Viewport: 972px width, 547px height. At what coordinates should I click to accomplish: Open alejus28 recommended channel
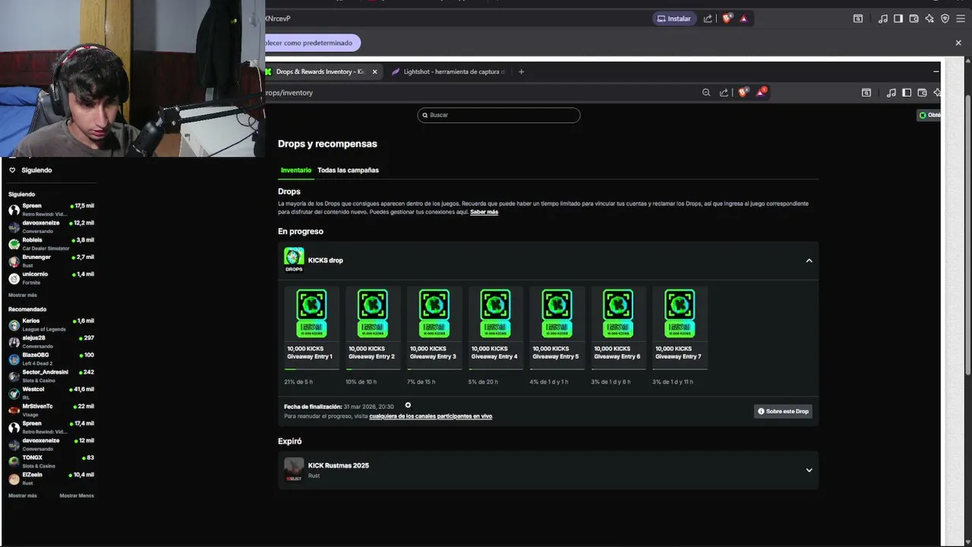(51, 342)
